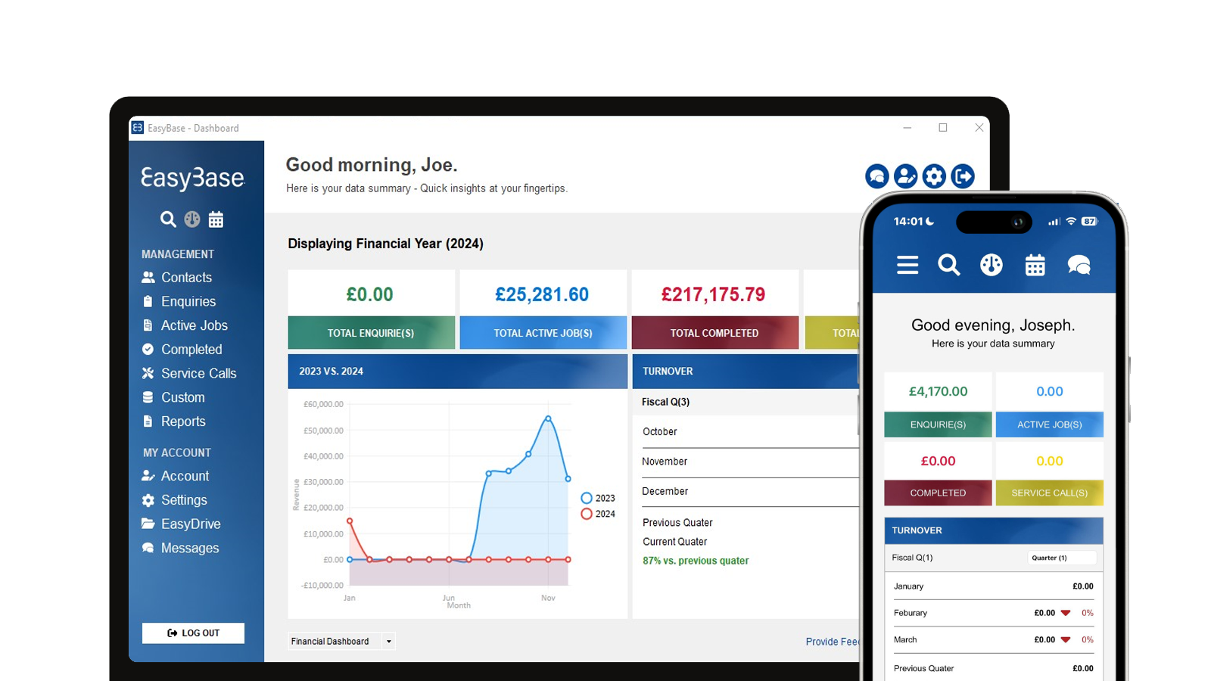Tap the £4,170.00 value on phone
Screen dimensions: 1211x681
(938, 391)
